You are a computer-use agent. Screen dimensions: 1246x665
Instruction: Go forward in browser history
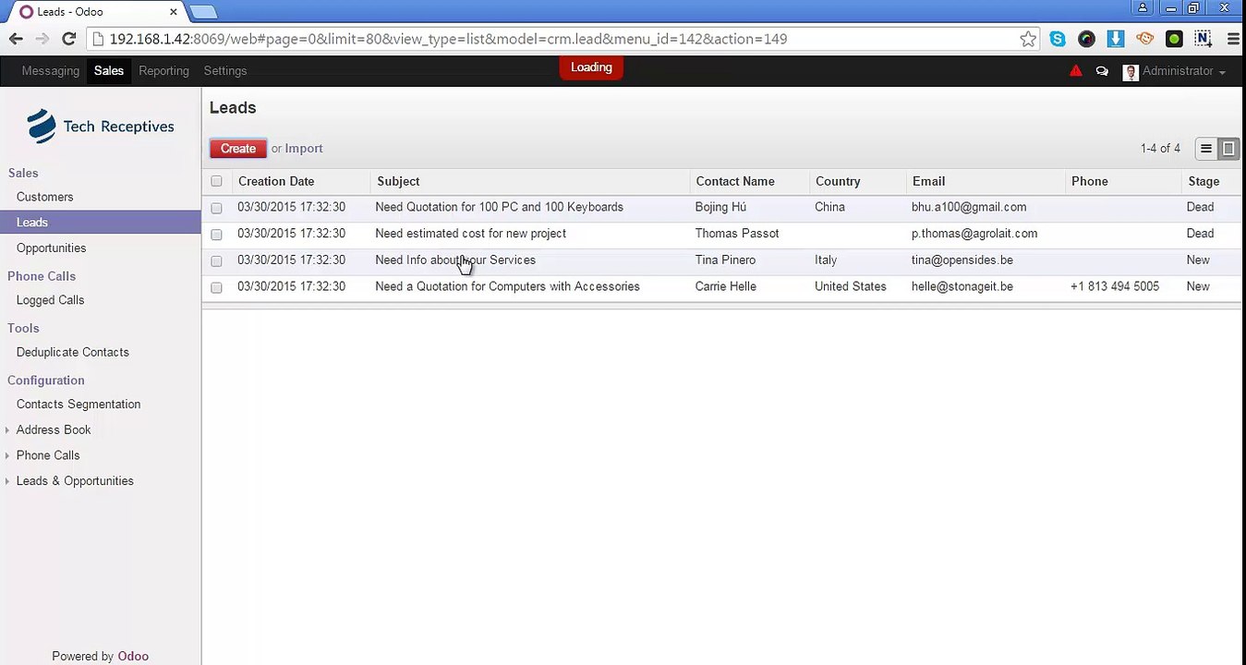click(x=42, y=39)
